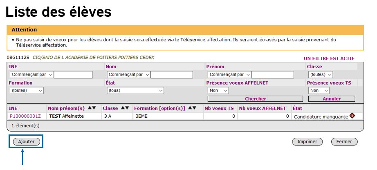
Task: Expand the Classe filter dropdown
Action: [x=321, y=75]
